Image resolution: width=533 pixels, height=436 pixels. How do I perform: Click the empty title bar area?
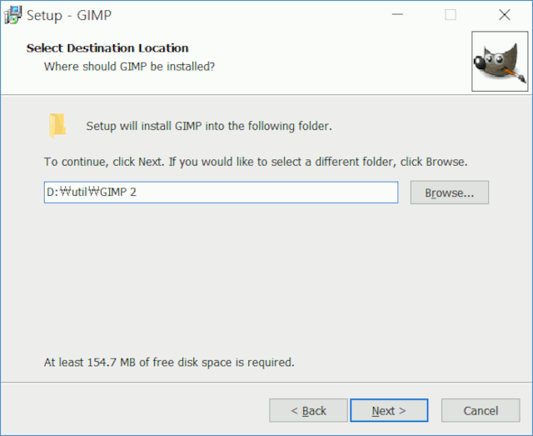(x=250, y=14)
